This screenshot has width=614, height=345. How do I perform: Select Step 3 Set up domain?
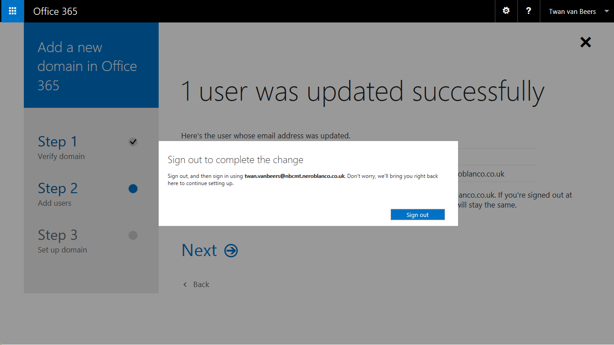coord(62,240)
